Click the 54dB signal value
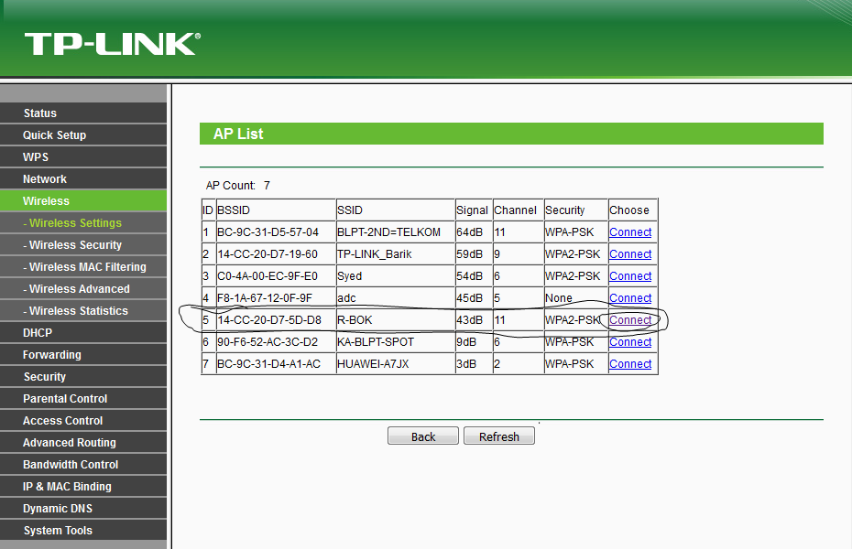 click(x=469, y=276)
